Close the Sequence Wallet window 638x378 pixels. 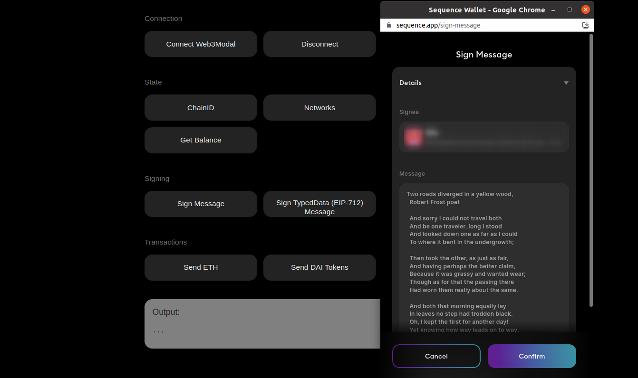click(x=586, y=9)
